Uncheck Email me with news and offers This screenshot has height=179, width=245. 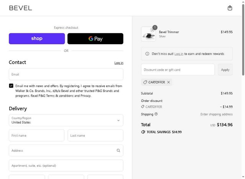11,86
